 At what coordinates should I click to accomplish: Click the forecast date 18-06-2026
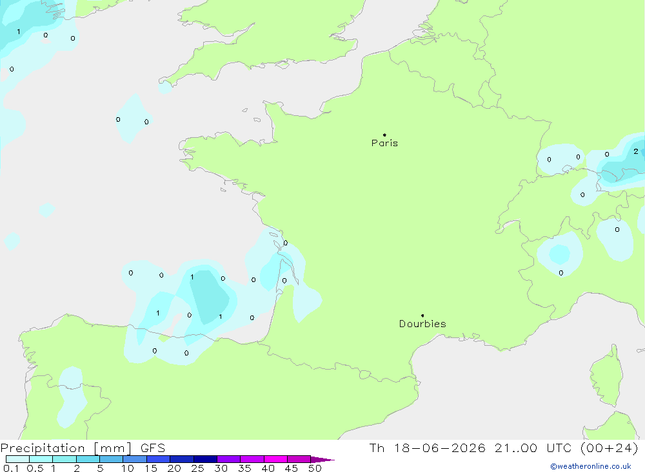pos(439,448)
